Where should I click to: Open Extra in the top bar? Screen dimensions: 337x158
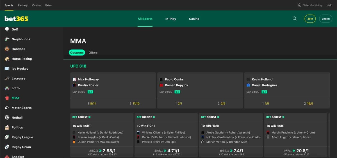click(48, 5)
